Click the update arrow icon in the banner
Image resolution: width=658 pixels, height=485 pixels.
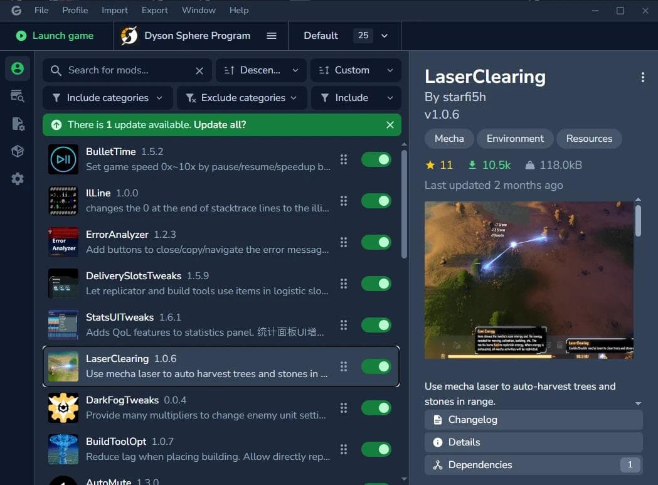point(56,125)
